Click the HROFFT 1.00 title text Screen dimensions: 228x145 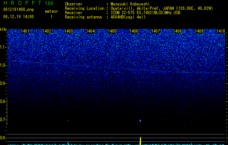(28, 3)
